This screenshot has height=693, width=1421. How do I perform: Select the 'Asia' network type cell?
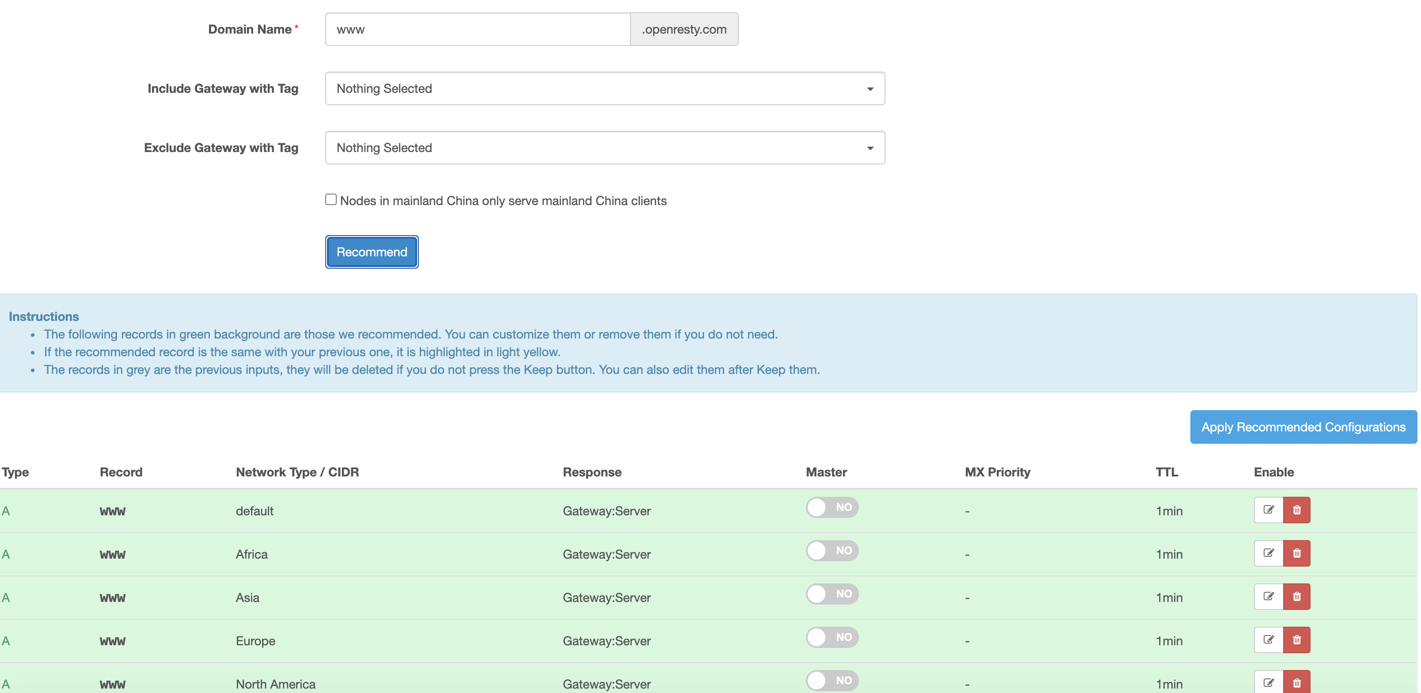pyautogui.click(x=248, y=598)
